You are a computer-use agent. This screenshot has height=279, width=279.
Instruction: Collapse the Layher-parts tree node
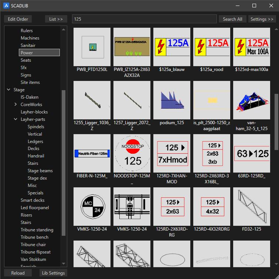[x=16, y=119]
